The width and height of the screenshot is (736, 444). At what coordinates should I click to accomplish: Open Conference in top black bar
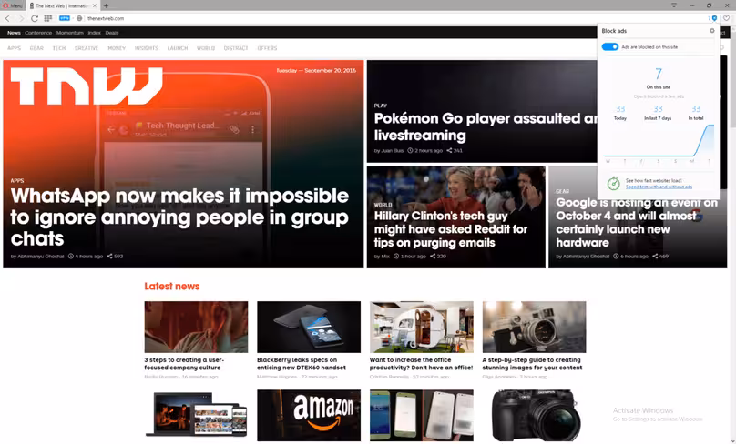38,33
